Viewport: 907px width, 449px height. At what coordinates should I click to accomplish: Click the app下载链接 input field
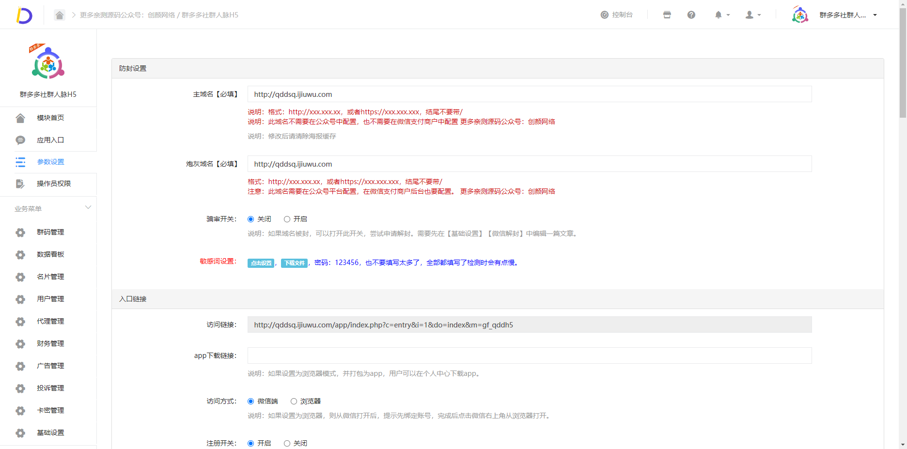529,356
